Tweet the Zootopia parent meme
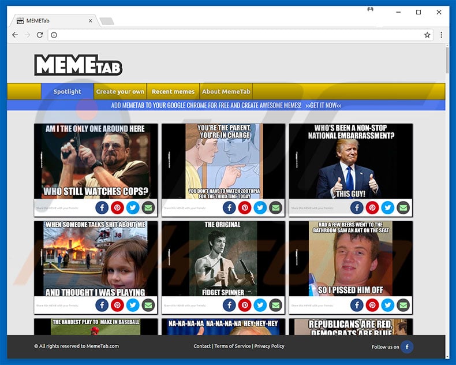Image resolution: width=456 pixels, height=365 pixels. (260, 208)
